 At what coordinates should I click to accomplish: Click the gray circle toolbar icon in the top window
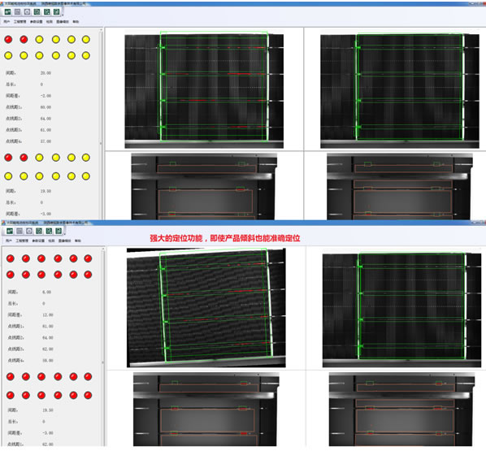28,12
